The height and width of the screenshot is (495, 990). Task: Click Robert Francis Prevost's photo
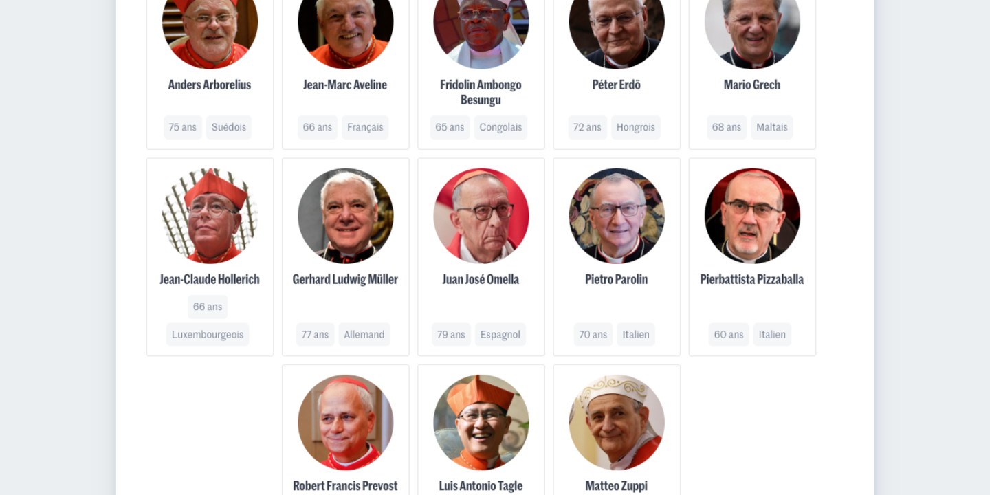(345, 422)
